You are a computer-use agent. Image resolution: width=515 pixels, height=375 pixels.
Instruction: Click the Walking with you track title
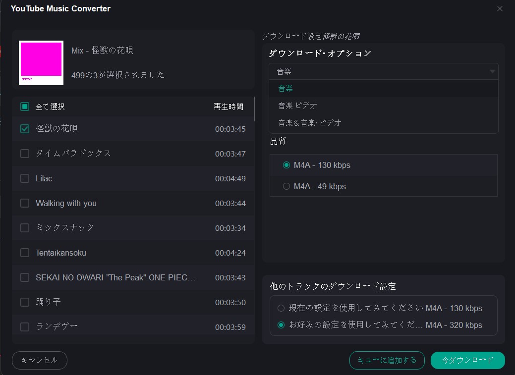click(x=66, y=203)
